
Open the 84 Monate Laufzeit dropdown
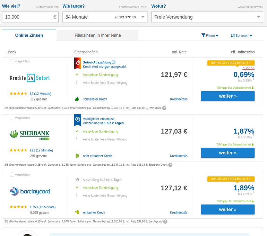click(105, 17)
